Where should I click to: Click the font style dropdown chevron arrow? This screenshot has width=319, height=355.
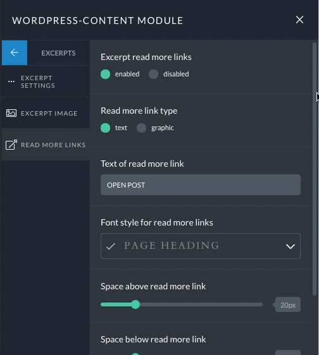tap(291, 246)
